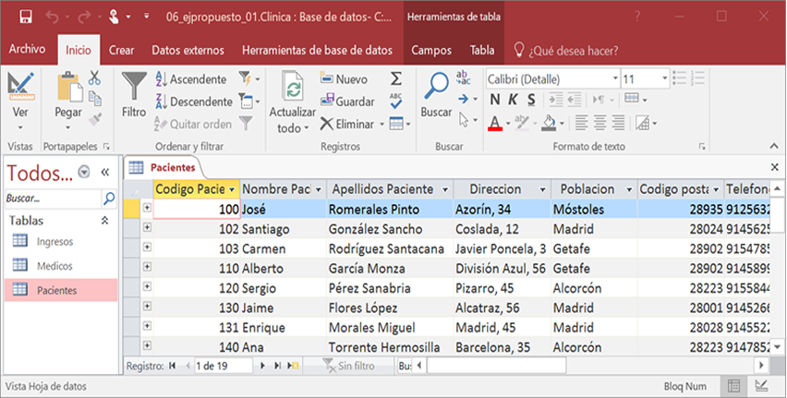Open the font name dropdown Calibri (Detalle)

tap(551, 78)
